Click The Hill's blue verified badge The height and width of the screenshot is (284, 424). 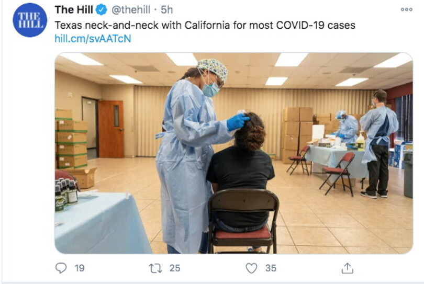tap(102, 10)
